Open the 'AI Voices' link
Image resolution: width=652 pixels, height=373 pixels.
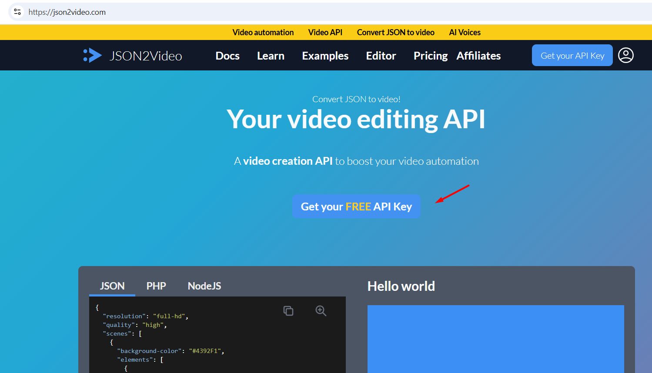tap(465, 32)
